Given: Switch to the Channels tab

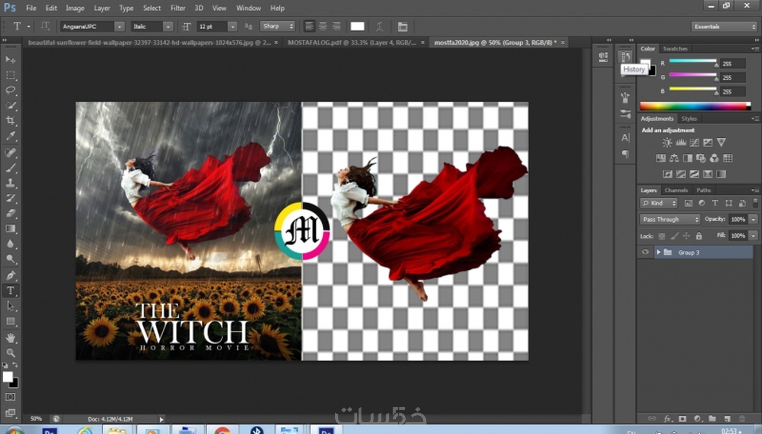Looking at the screenshot, I should tap(676, 190).
